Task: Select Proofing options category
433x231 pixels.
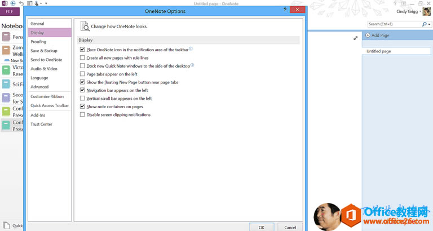Action: [50, 42]
